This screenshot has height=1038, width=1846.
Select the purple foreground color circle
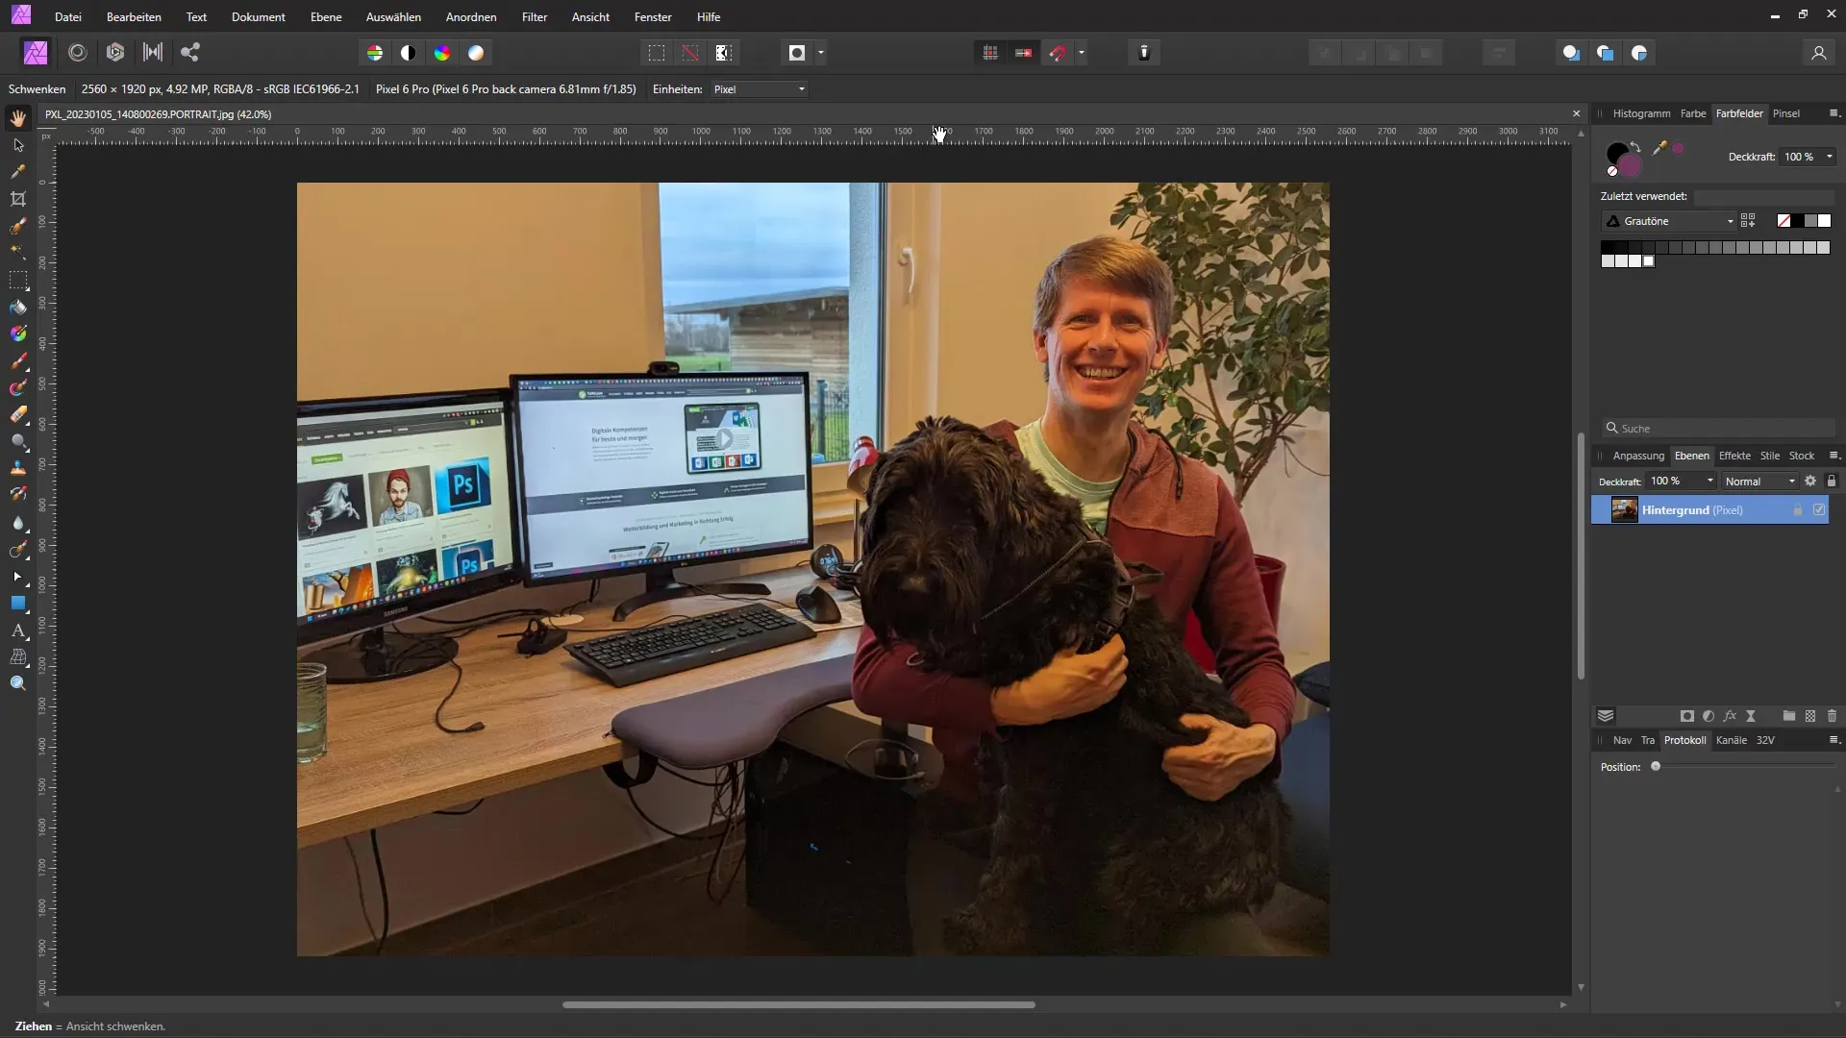point(1629,165)
